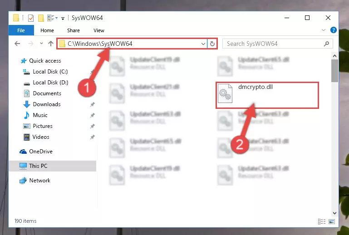Click the scroll up arrow of file list
The image size is (349, 235).
(x=334, y=56)
